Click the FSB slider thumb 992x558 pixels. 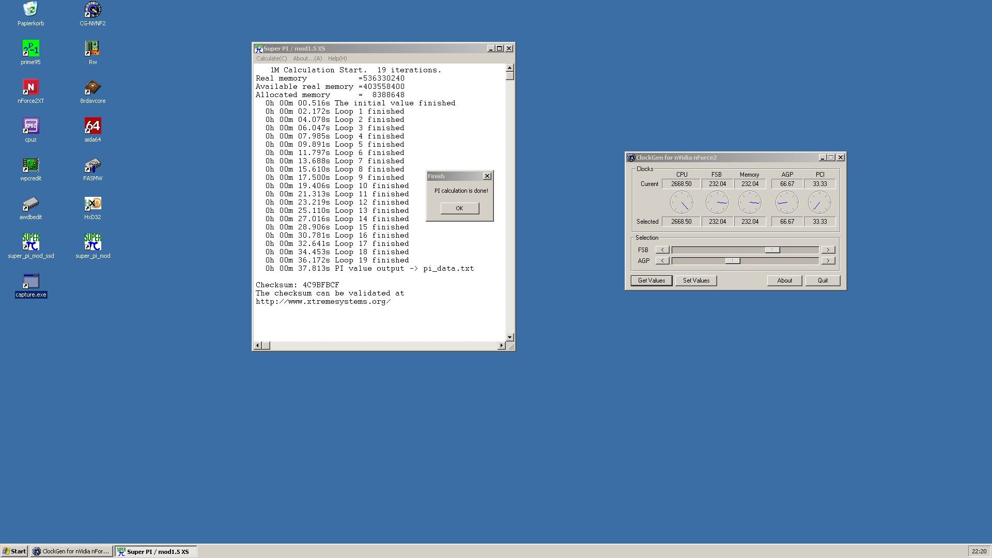click(x=772, y=250)
